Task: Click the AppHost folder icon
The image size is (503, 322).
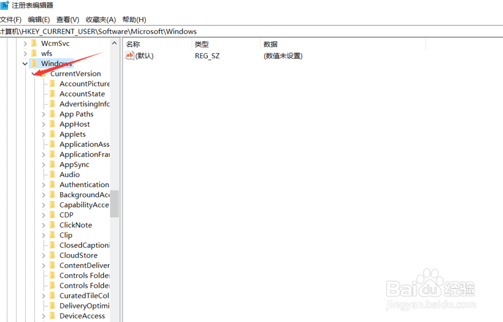Action: pos(53,124)
